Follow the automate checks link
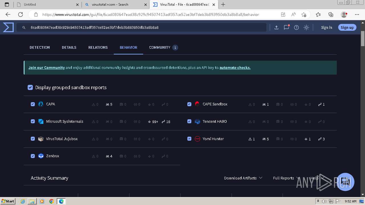The image size is (365, 205). [x=235, y=68]
